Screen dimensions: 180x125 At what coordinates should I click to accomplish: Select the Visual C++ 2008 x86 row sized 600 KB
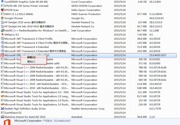[x=88, y=80]
